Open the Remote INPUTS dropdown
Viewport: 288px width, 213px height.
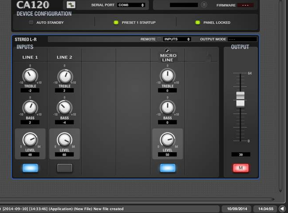click(x=177, y=39)
